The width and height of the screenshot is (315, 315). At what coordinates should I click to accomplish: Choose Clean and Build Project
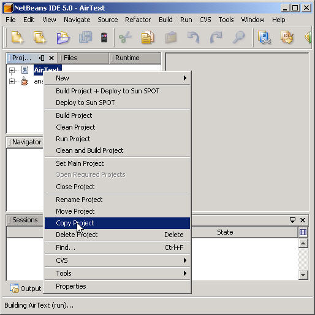(118, 150)
